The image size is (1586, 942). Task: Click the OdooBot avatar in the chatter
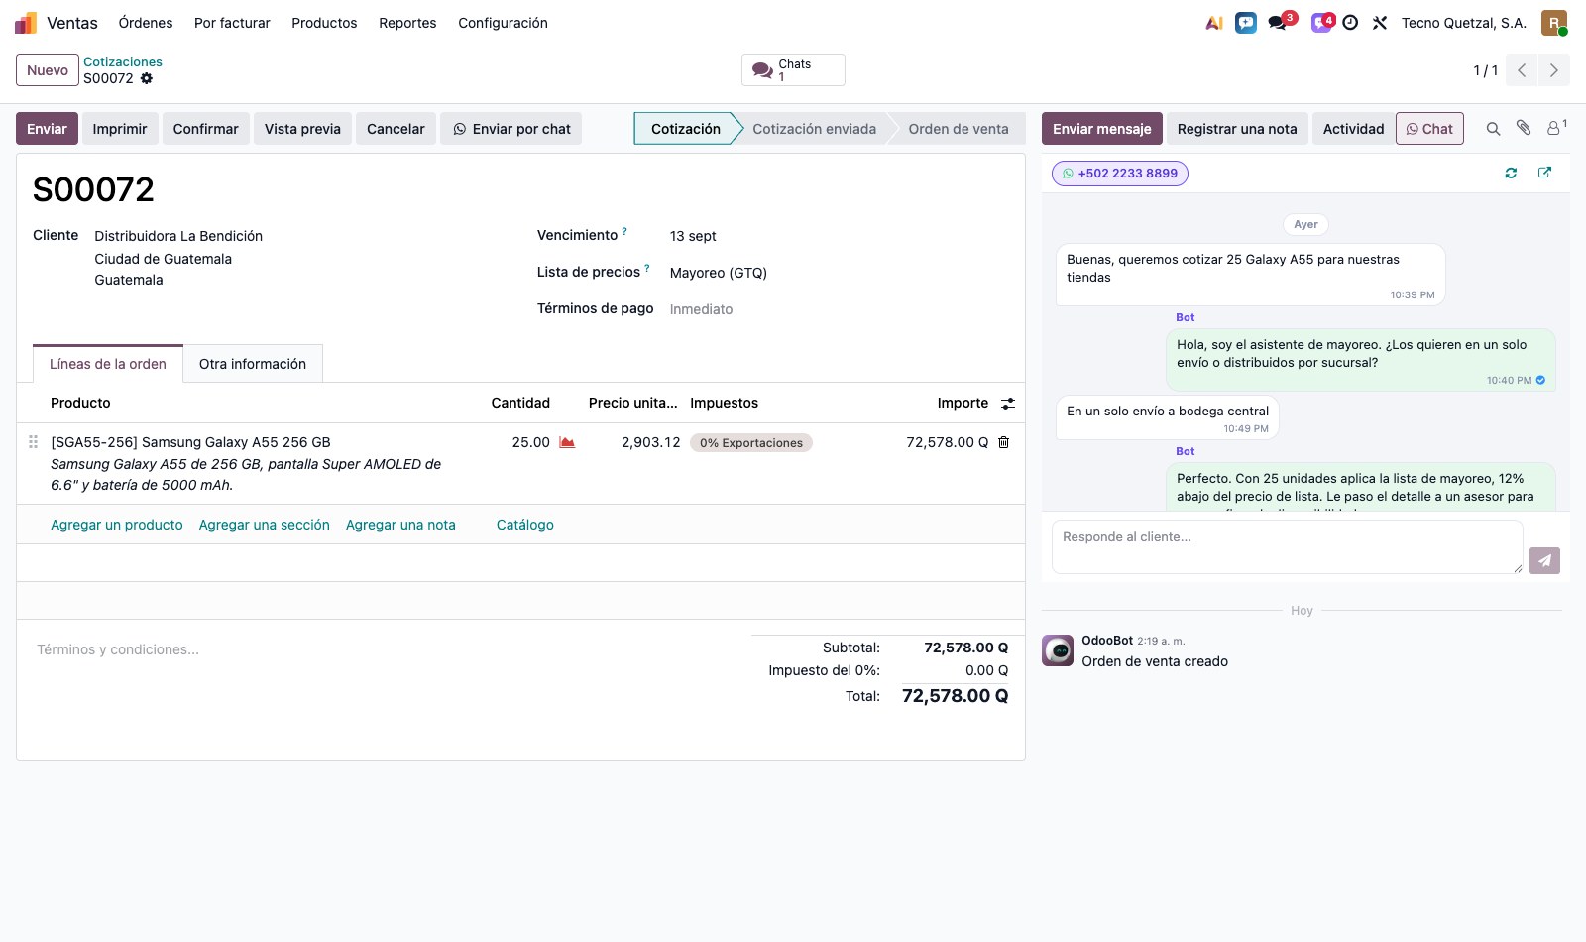1058,650
